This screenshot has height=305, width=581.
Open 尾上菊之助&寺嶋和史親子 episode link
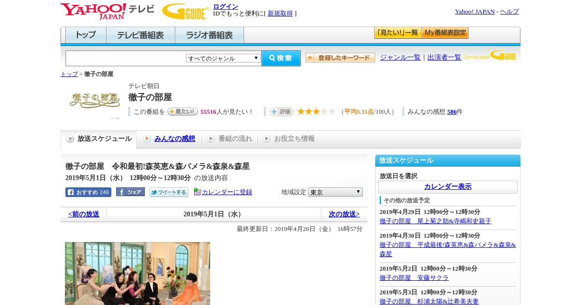[435, 221]
